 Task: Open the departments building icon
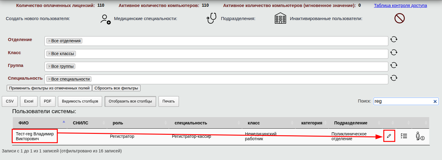coord(280,19)
